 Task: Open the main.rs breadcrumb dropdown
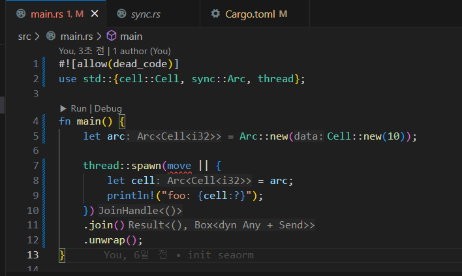76,37
